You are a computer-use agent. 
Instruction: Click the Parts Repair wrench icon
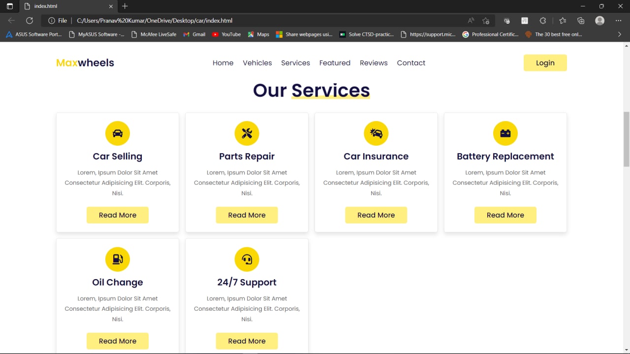pos(247,133)
